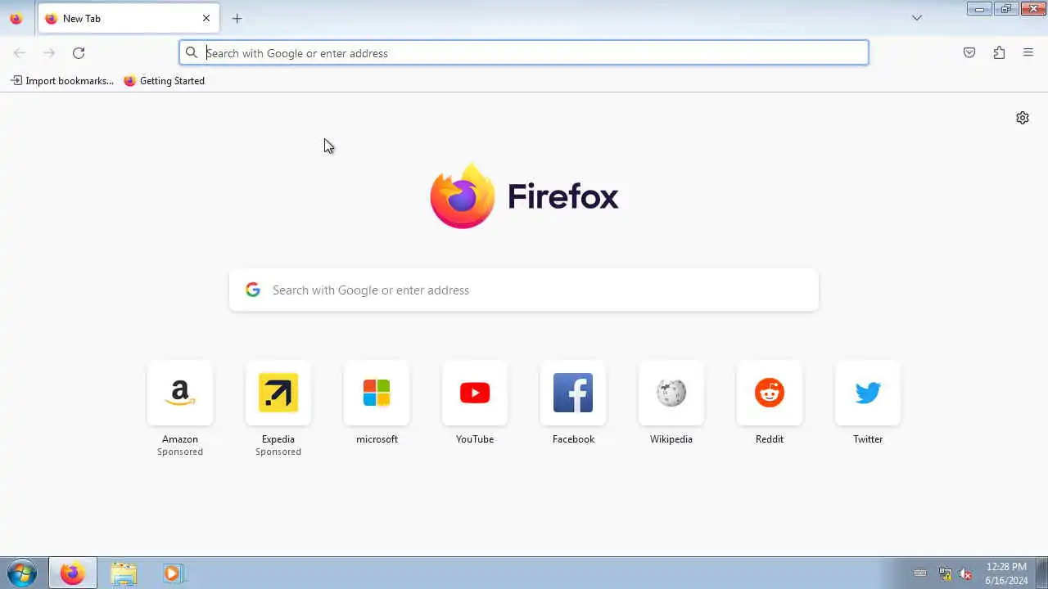The height and width of the screenshot is (589, 1048).
Task: Open the new tab personalize gear icon
Action: click(x=1023, y=118)
